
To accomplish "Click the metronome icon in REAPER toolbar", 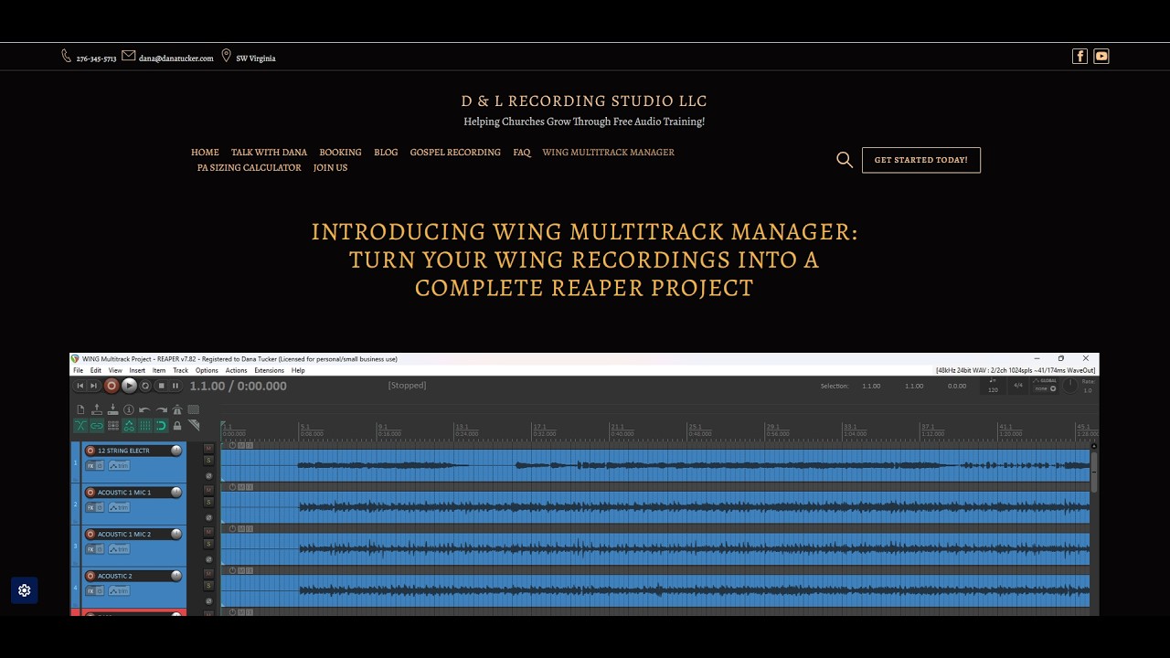I will pyautogui.click(x=177, y=409).
